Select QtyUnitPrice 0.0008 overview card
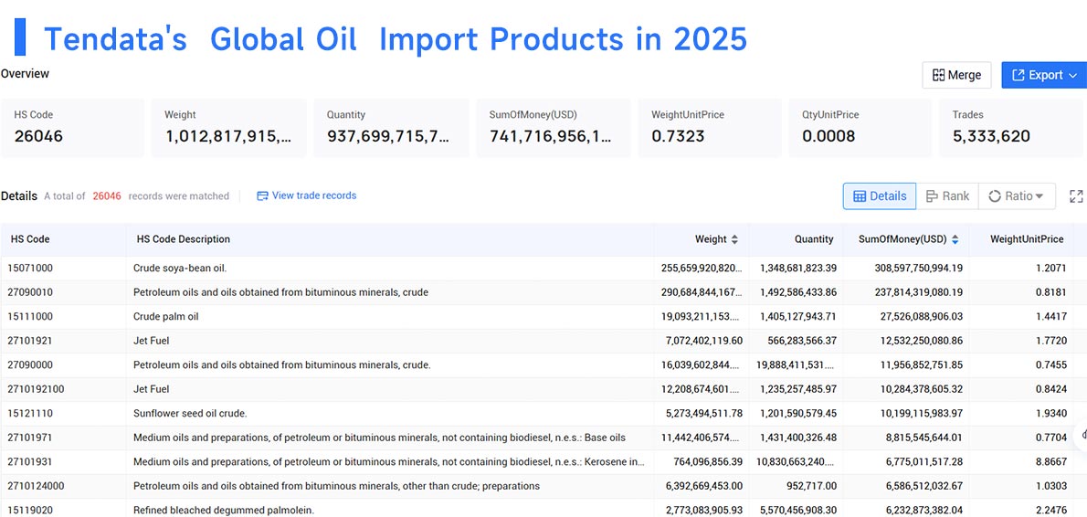The image size is (1087, 517). pyautogui.click(x=860, y=128)
